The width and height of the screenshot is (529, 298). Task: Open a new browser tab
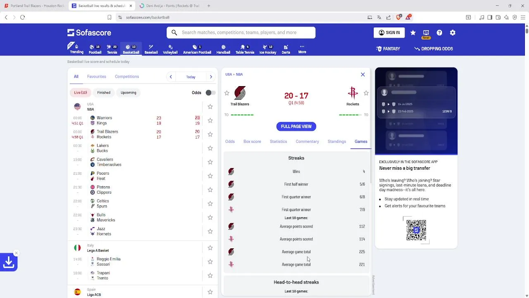(x=209, y=6)
